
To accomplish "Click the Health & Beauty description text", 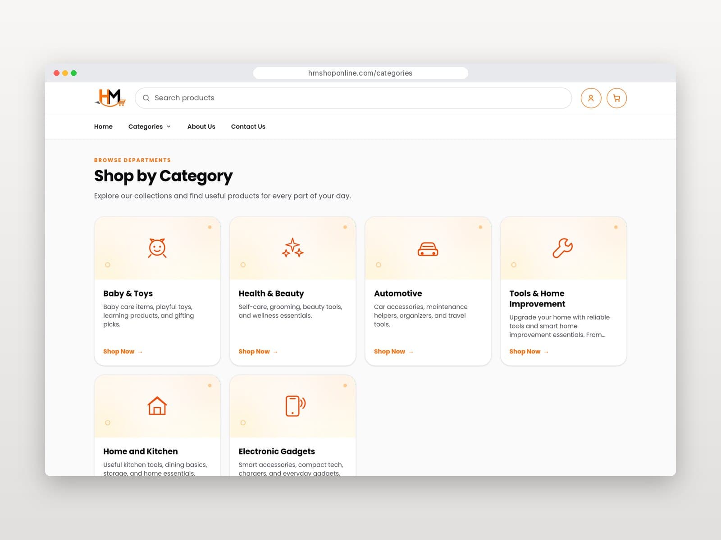I will [291, 311].
